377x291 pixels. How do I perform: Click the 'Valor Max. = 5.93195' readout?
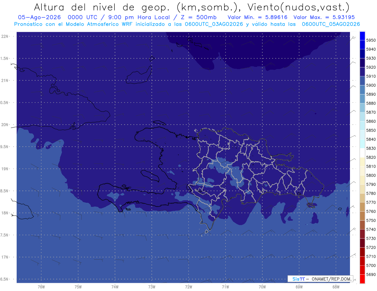tap(324, 17)
